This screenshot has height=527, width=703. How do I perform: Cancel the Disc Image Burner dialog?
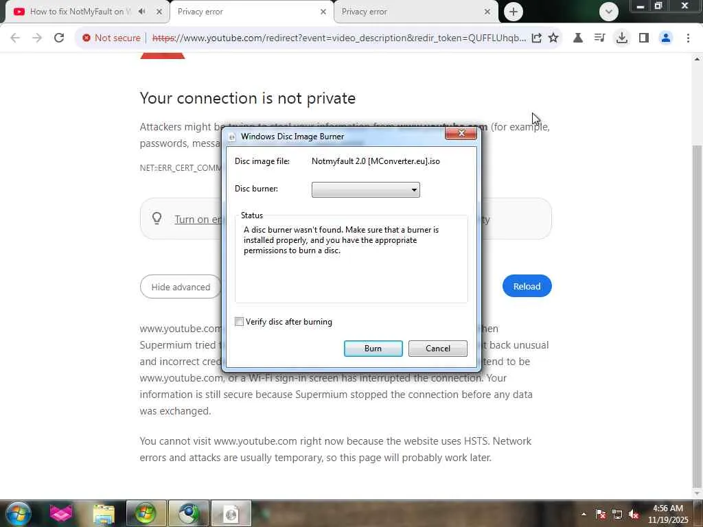point(437,348)
